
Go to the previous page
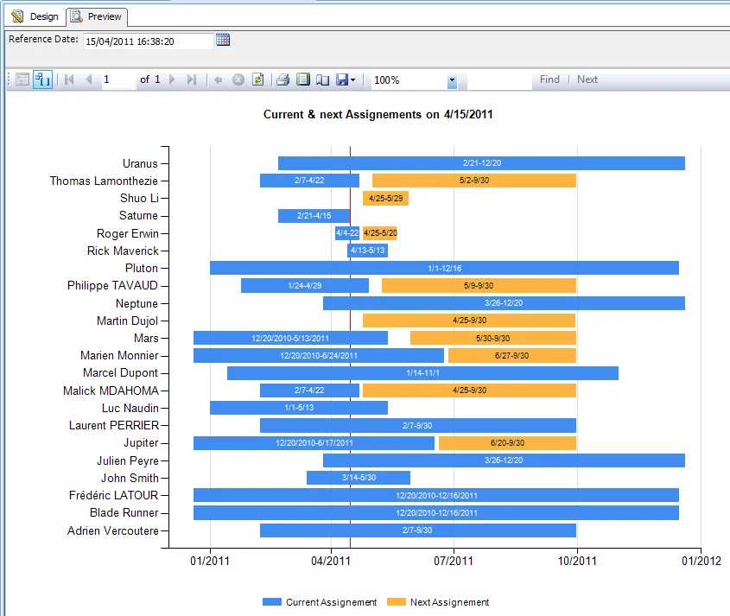pos(88,79)
